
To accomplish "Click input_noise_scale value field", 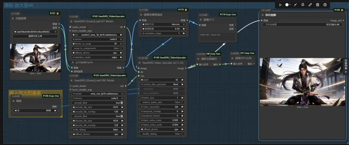I will [x=162, y=120].
